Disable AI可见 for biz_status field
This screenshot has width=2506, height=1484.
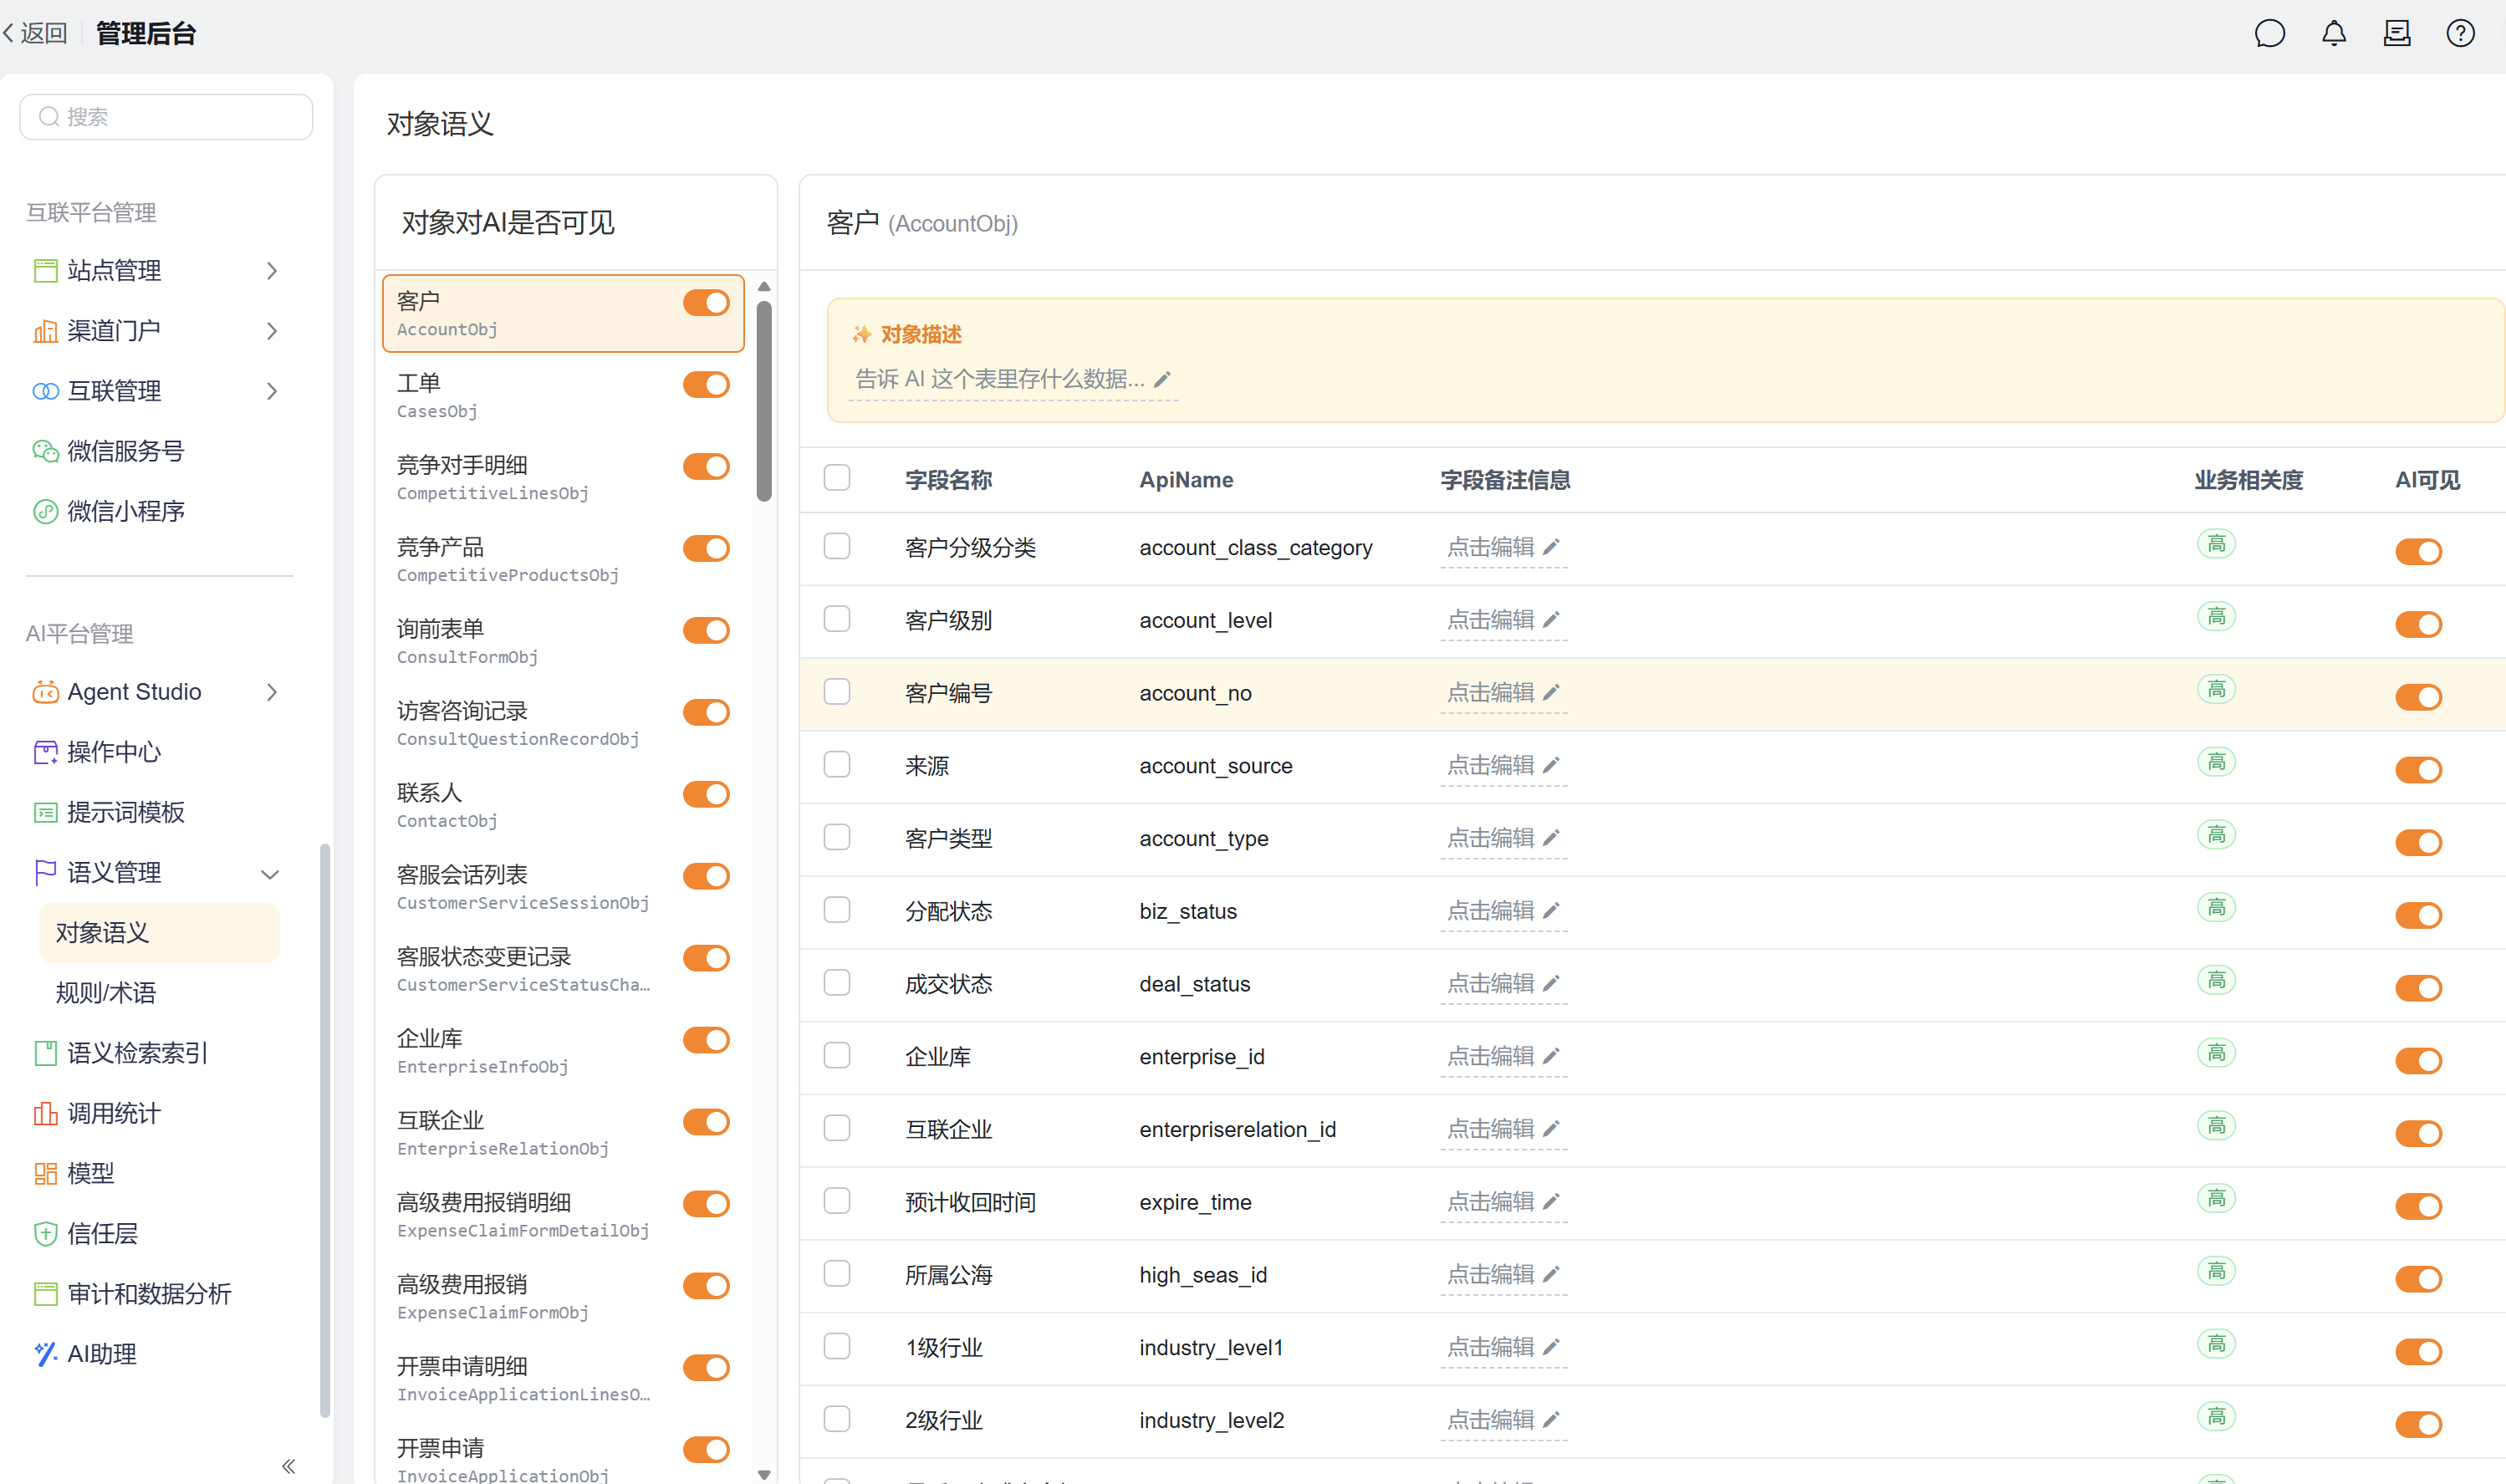2418,916
